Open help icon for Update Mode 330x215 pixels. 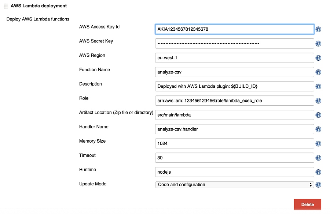pos(318,185)
